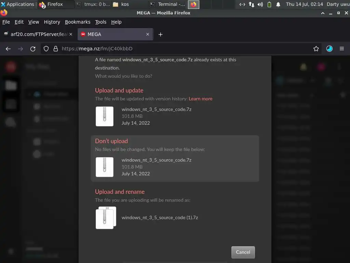Switch to Firefox in the taskbar
This screenshot has width=350, height=263.
click(56, 4)
